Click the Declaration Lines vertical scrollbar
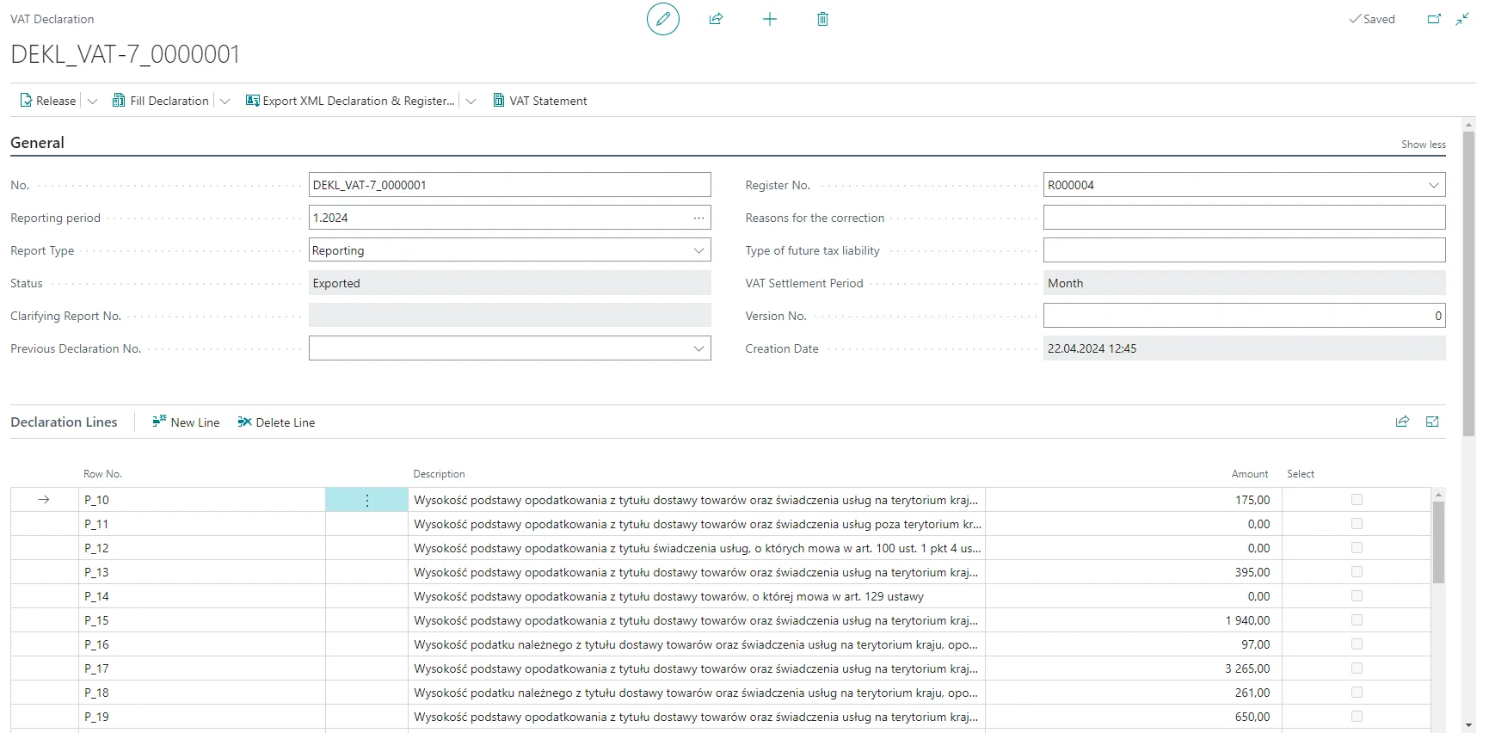This screenshot has height=733, width=1489. coord(1438,542)
